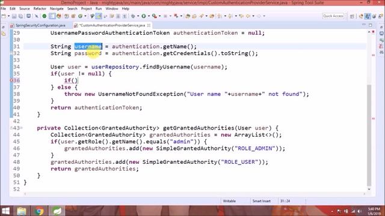This screenshot has width=385, height=216.
Task: Click the greyed Forward navigation arrow
Action: (x=259, y=16)
